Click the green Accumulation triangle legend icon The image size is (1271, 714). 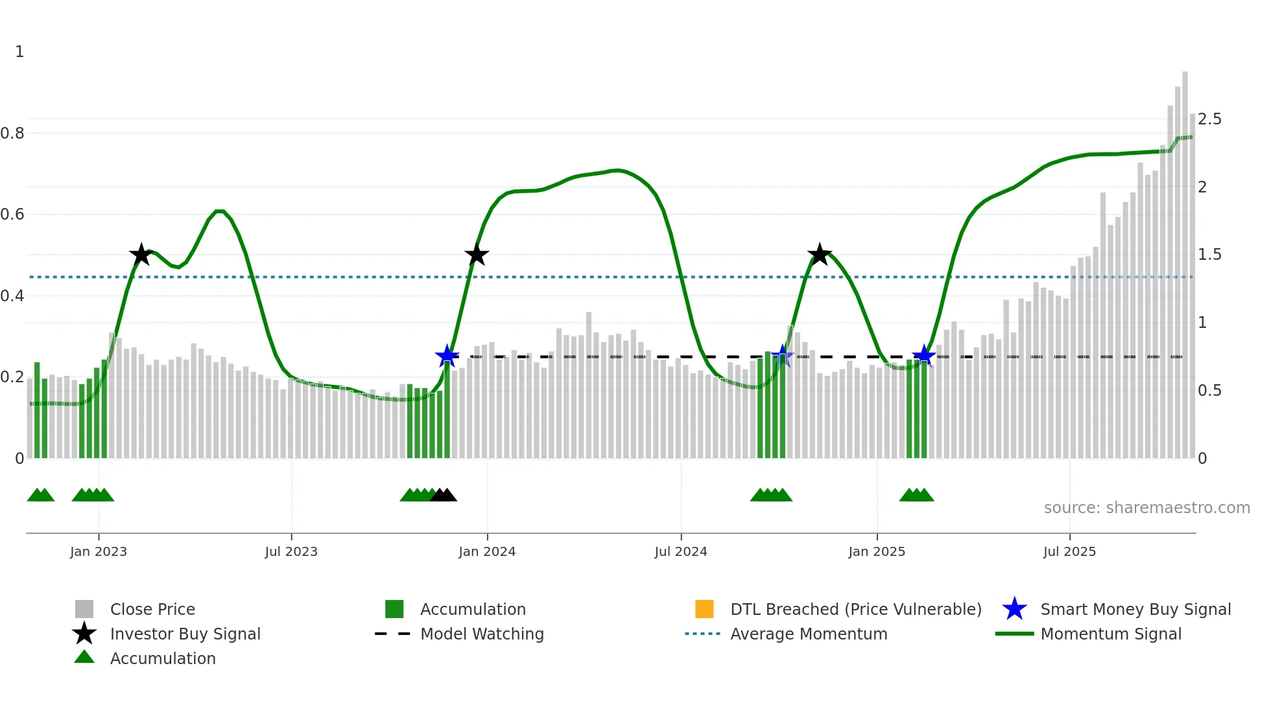click(x=84, y=657)
